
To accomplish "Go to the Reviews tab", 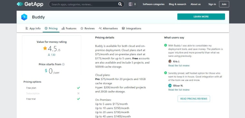I will click(87, 28).
